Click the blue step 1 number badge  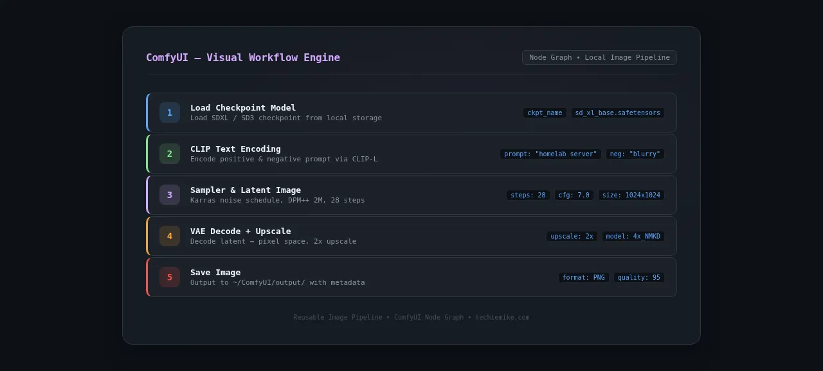click(x=170, y=113)
